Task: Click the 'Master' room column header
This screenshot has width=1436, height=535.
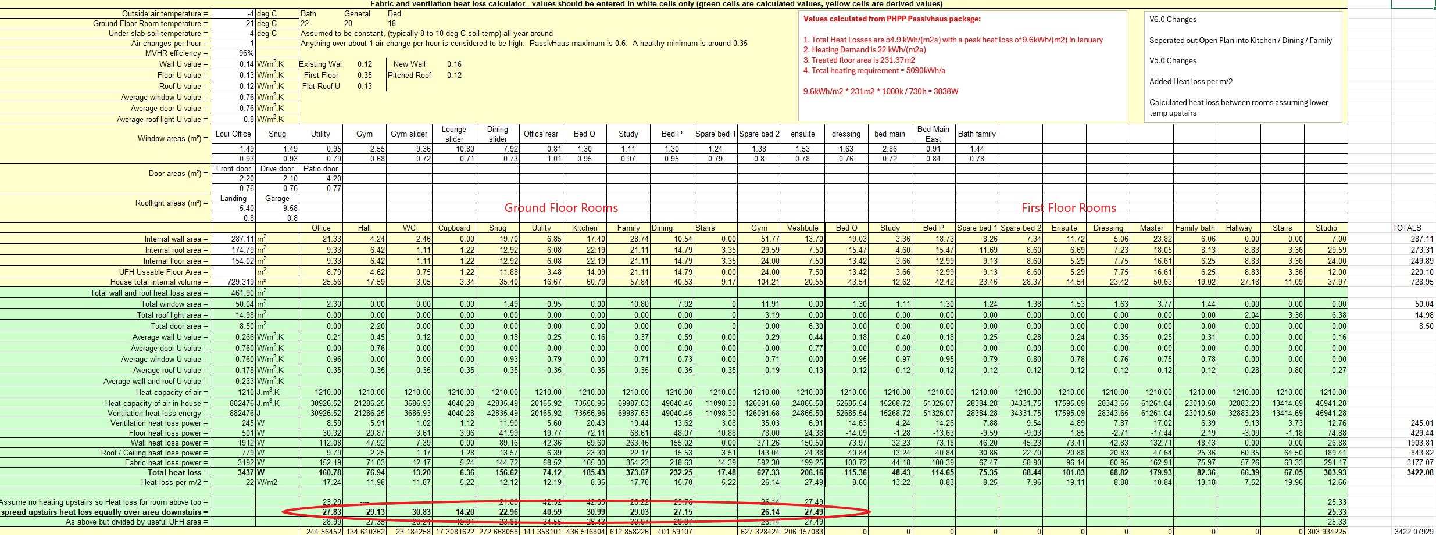Action: click(1152, 228)
